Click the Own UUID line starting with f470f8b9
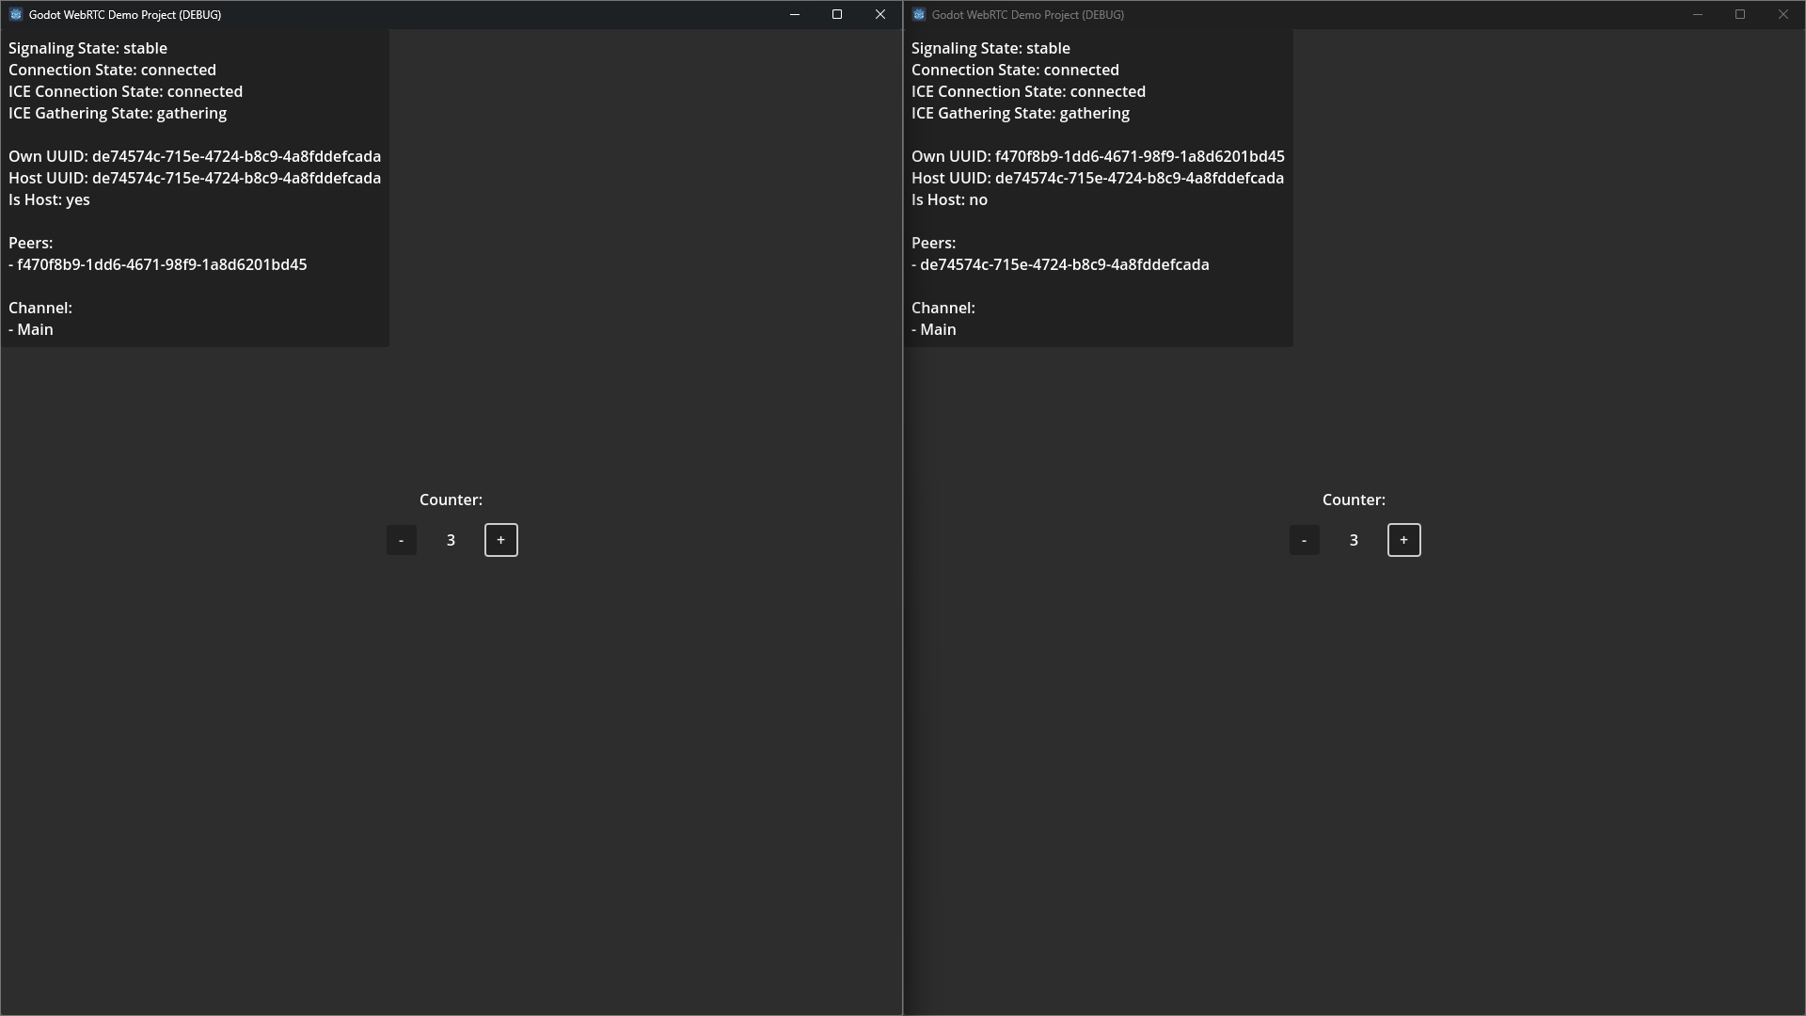 pyautogui.click(x=1098, y=156)
